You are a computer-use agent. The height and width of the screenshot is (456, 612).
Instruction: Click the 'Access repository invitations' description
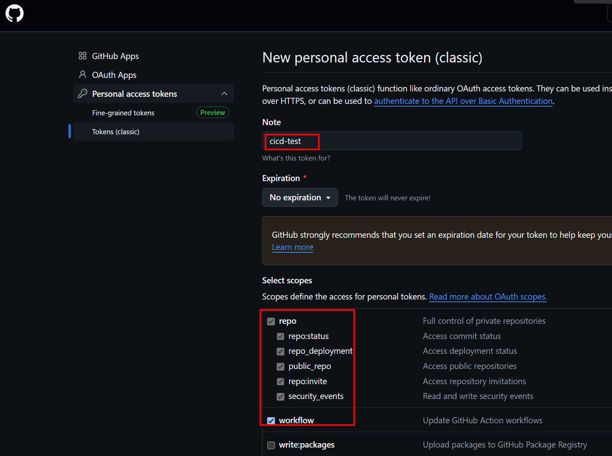(x=474, y=381)
